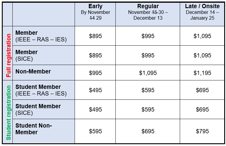Select the Regular price for Student Non-Member
The width and height of the screenshot is (226, 146).
[148, 131]
